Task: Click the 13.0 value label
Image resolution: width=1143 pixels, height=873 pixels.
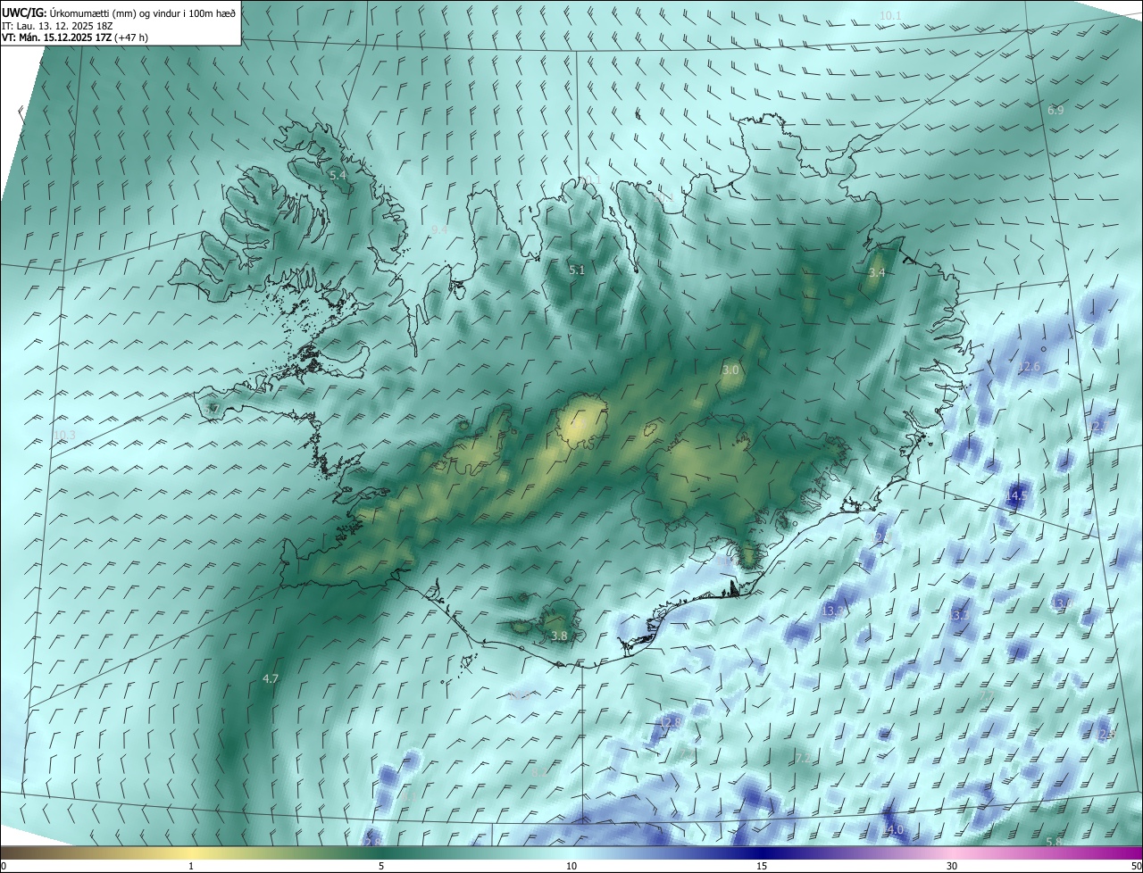Action: 1062,604
